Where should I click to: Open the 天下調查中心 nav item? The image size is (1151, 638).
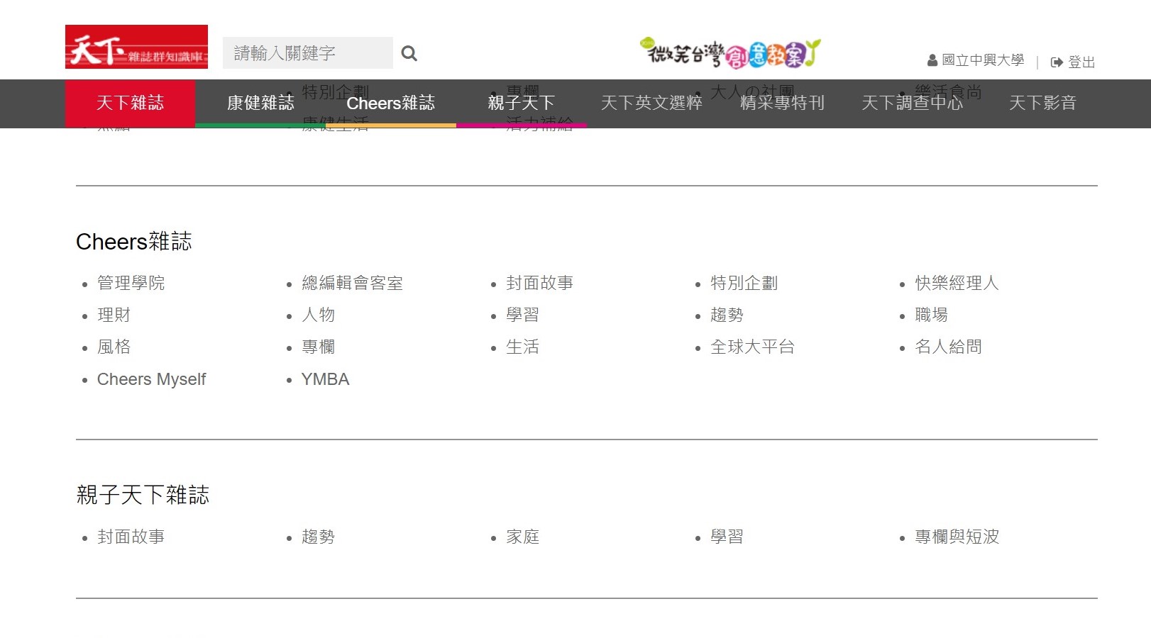[x=913, y=103]
